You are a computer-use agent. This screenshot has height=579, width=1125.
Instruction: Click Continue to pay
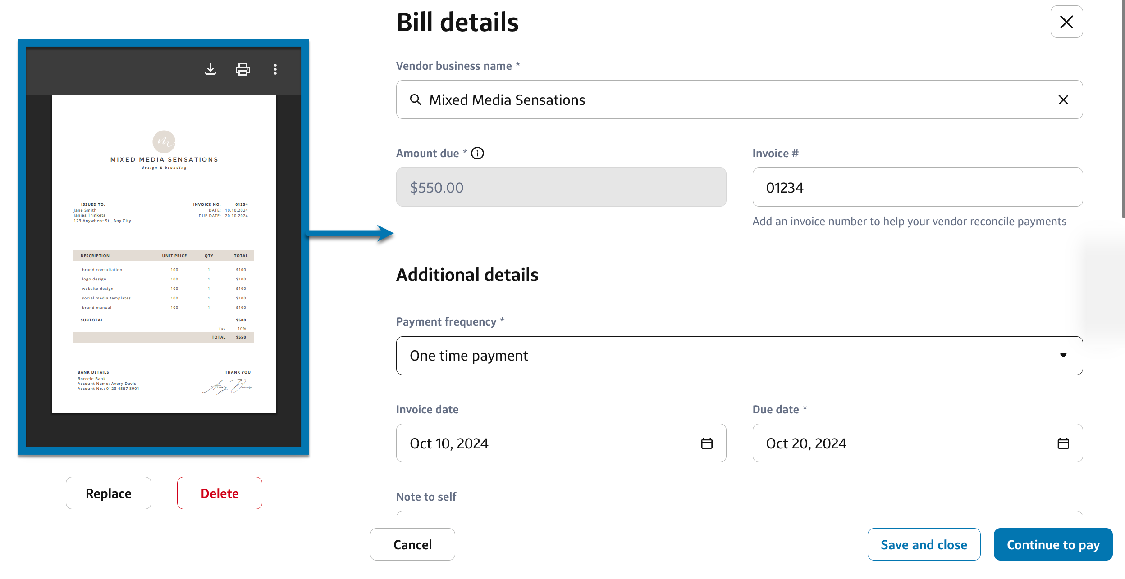coord(1053,545)
